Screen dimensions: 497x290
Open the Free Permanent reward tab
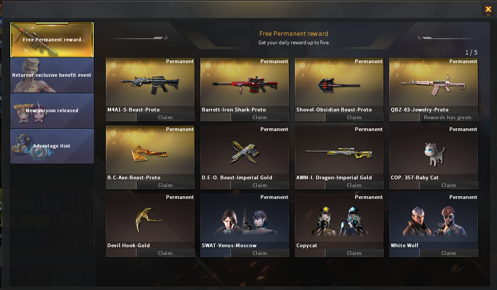[52, 40]
